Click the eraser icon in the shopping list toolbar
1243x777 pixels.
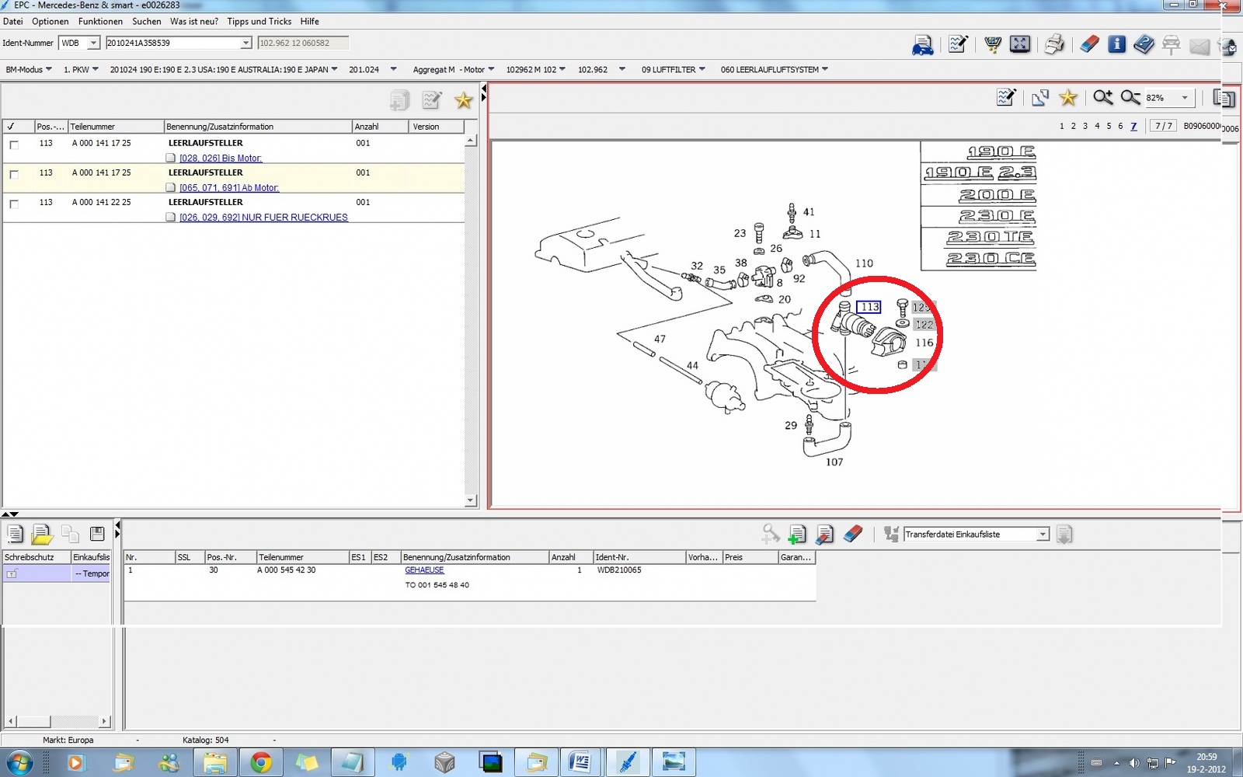(853, 535)
